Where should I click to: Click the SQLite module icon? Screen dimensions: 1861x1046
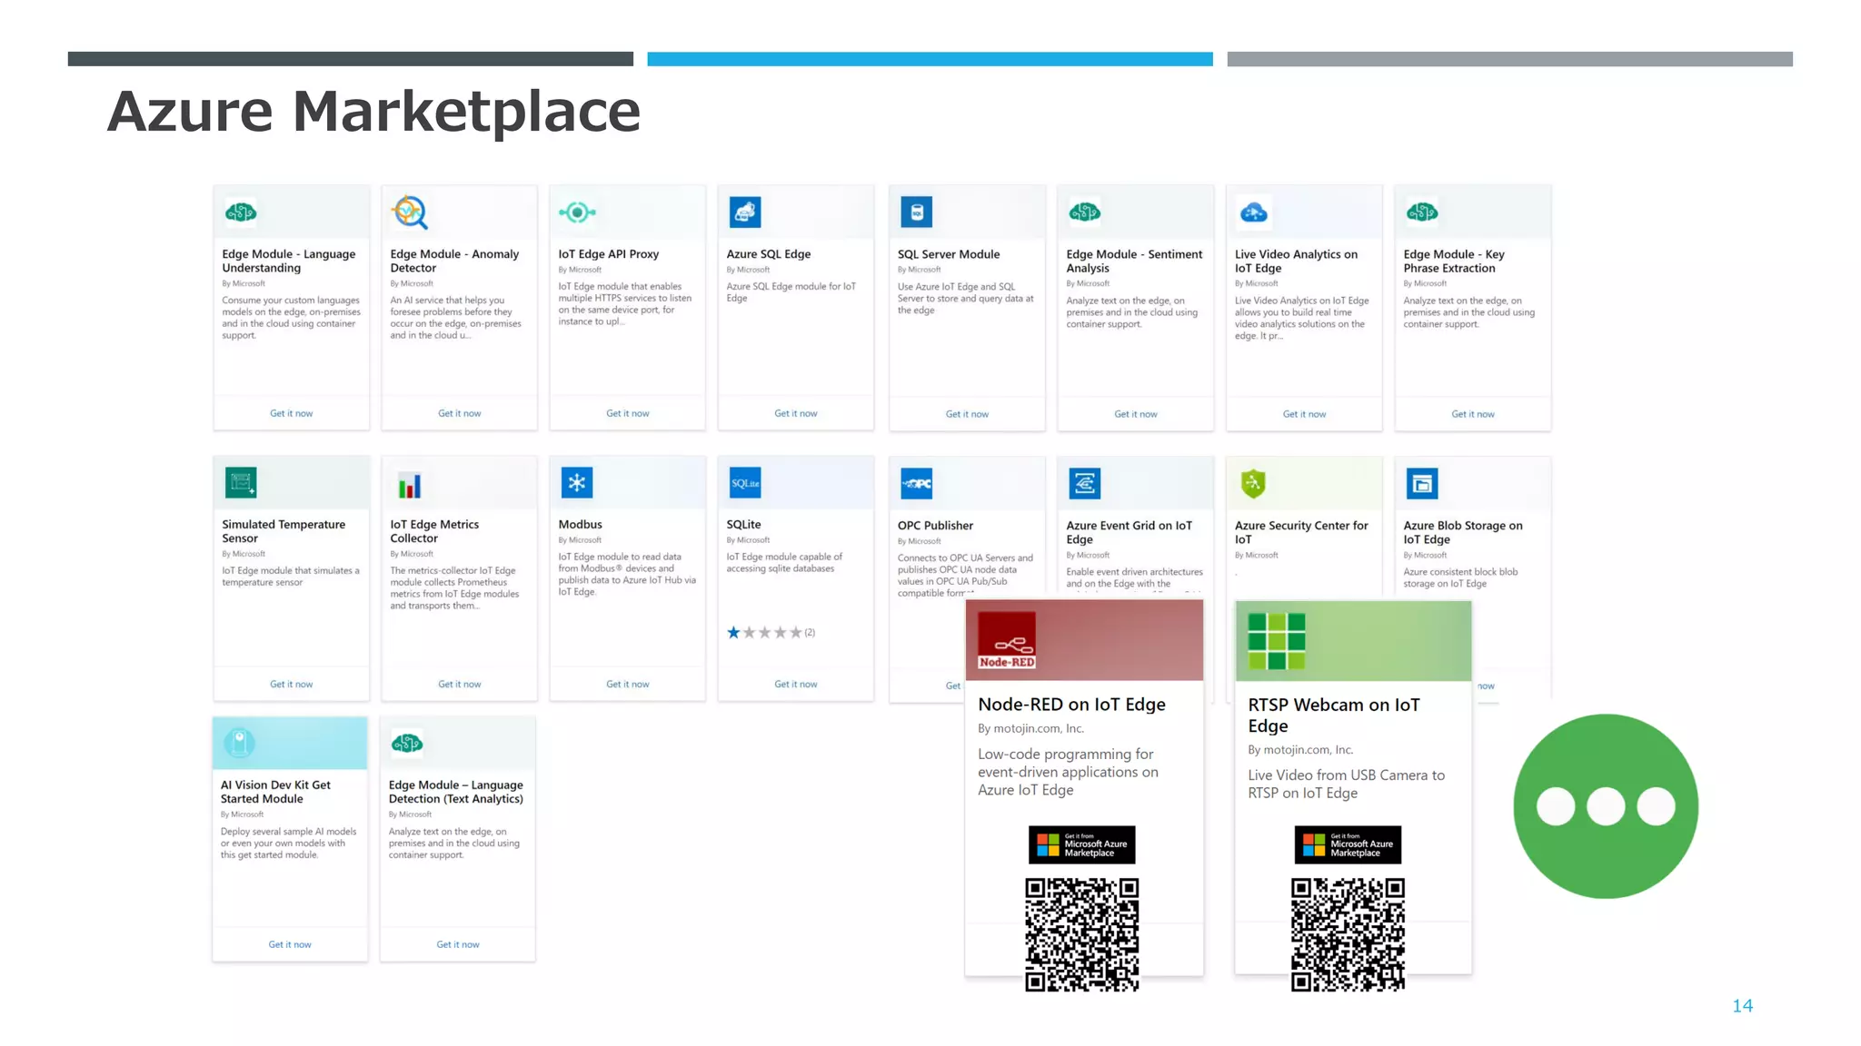click(745, 483)
